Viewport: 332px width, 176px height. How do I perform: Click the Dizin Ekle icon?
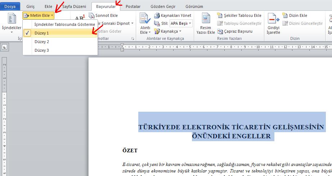[x=285, y=15]
